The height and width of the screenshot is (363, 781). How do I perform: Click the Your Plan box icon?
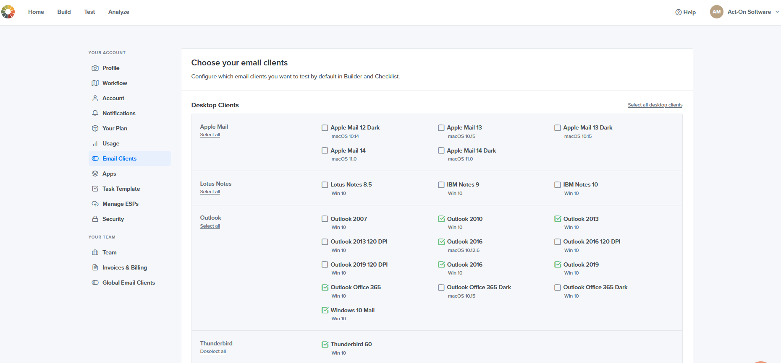[95, 128]
